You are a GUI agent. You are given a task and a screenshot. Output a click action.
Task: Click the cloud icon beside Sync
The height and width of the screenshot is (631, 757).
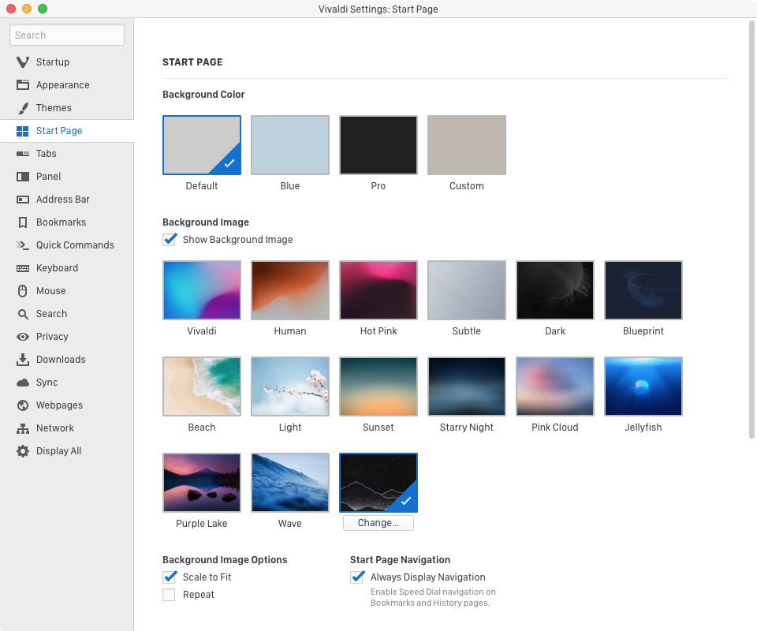(x=23, y=383)
